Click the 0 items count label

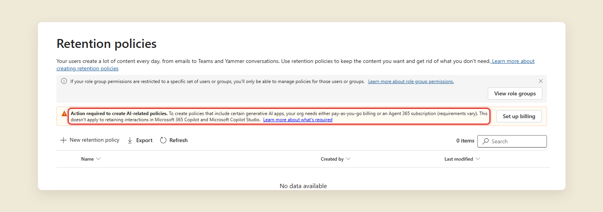pos(465,141)
